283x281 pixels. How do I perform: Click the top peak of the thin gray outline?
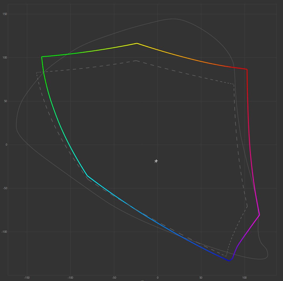pos(173,19)
